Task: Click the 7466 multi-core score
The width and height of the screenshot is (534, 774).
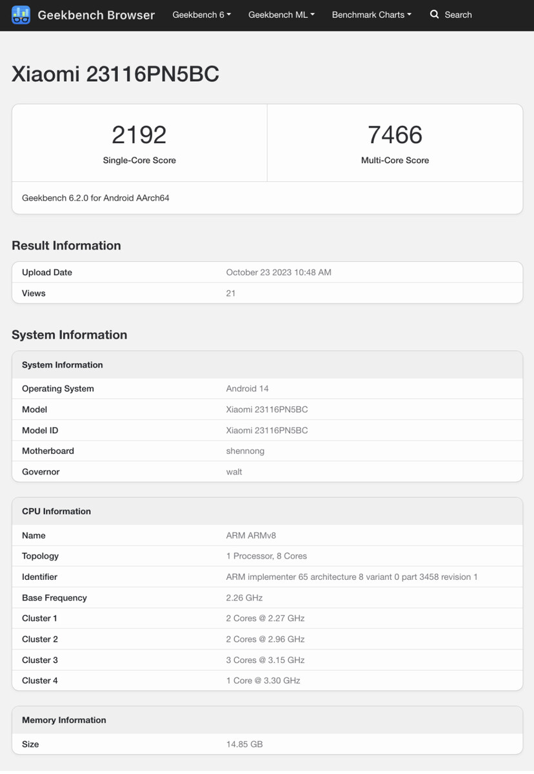Action: (395, 135)
